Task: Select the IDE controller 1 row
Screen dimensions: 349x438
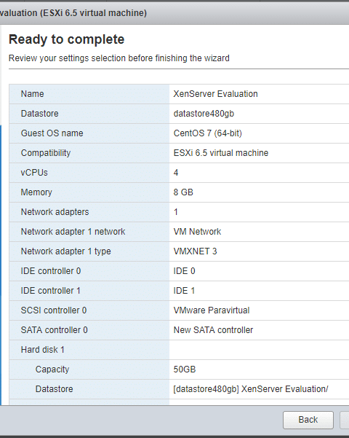Action: [179, 291]
